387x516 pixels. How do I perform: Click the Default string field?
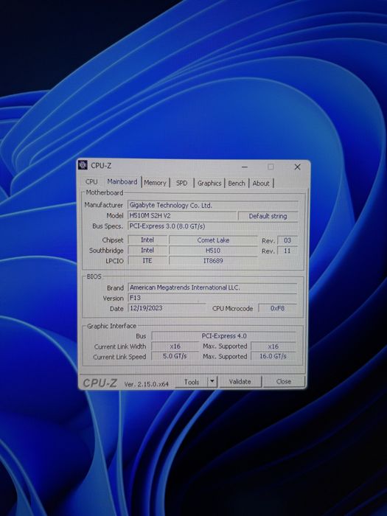(268, 216)
